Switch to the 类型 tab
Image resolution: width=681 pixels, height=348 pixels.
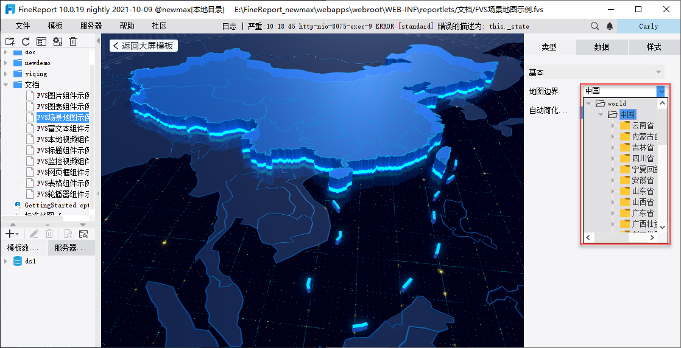(x=550, y=47)
